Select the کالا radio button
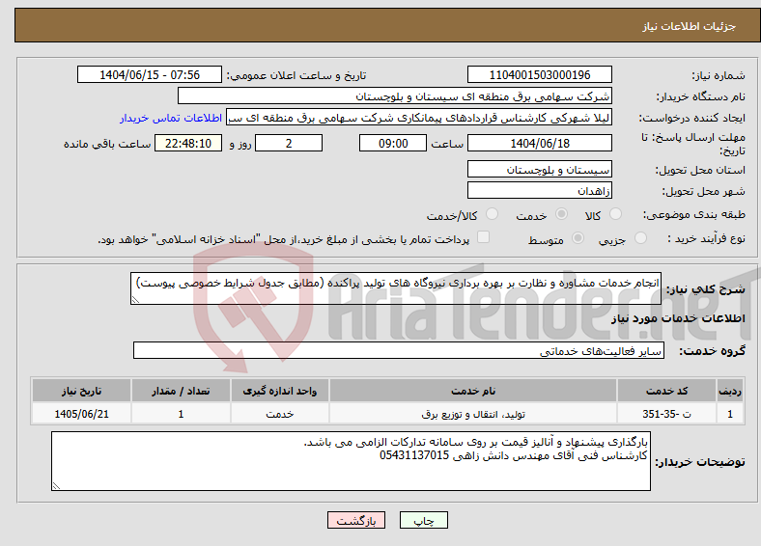 (x=615, y=214)
